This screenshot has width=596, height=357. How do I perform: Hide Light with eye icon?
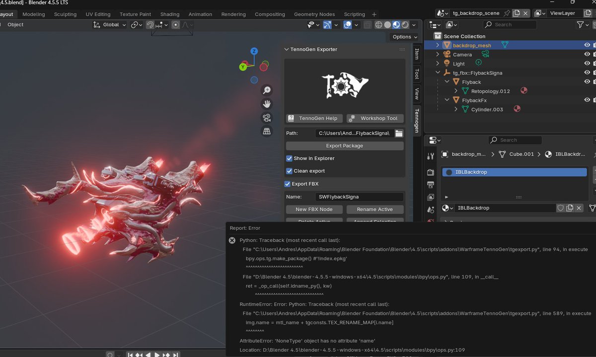(587, 64)
